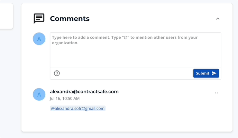This screenshot has width=238, height=138.
Task: Click the comment footer bar beside the help icon
Action: coord(126,73)
